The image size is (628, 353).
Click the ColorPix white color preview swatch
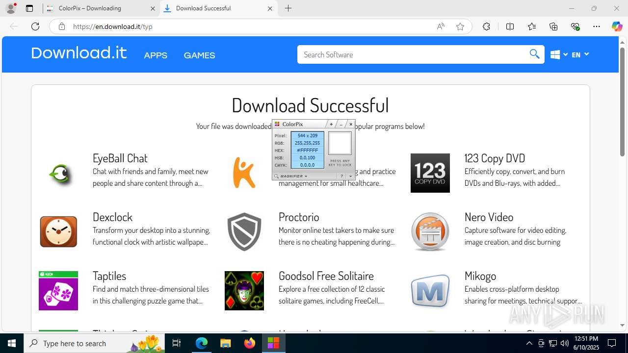pos(340,143)
